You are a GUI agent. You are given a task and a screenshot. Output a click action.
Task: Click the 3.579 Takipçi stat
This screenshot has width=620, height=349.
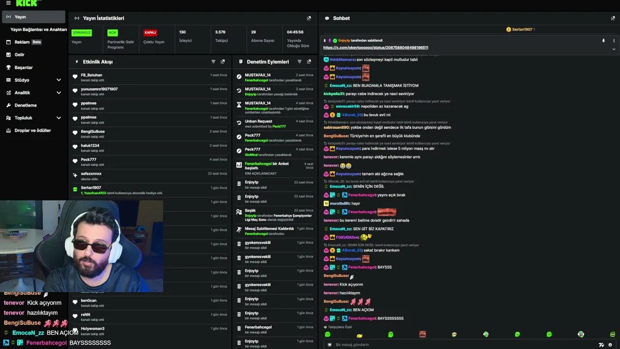[x=221, y=36]
